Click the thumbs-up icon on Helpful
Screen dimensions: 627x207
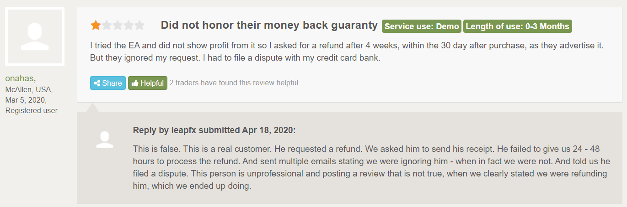[135, 83]
